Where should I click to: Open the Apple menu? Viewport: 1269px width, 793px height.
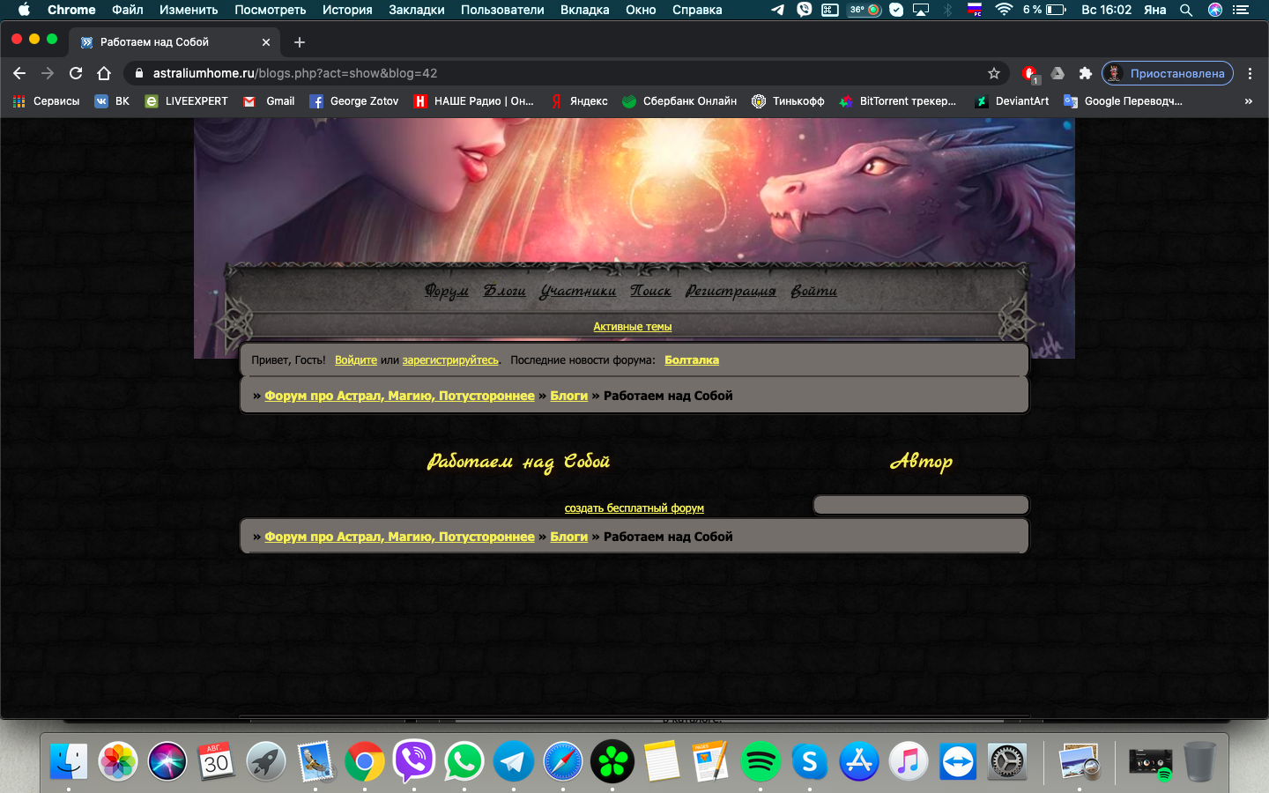tap(24, 10)
